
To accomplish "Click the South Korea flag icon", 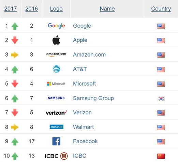I will pos(161,99).
